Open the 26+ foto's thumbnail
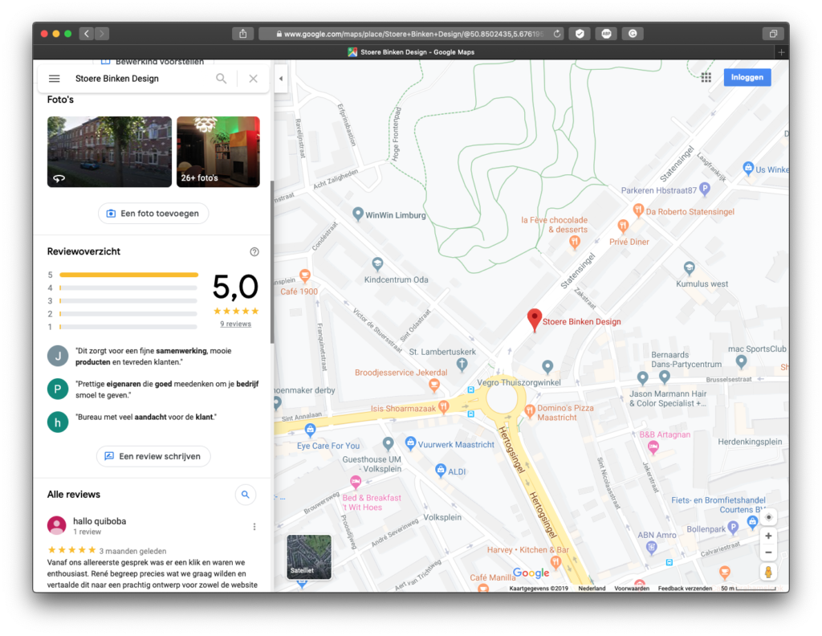The image size is (822, 636). pyautogui.click(x=218, y=152)
